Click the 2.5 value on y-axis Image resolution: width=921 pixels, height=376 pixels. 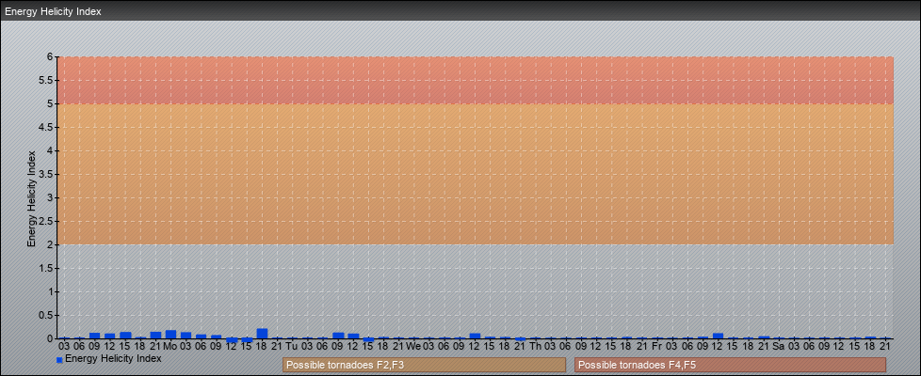pos(47,221)
